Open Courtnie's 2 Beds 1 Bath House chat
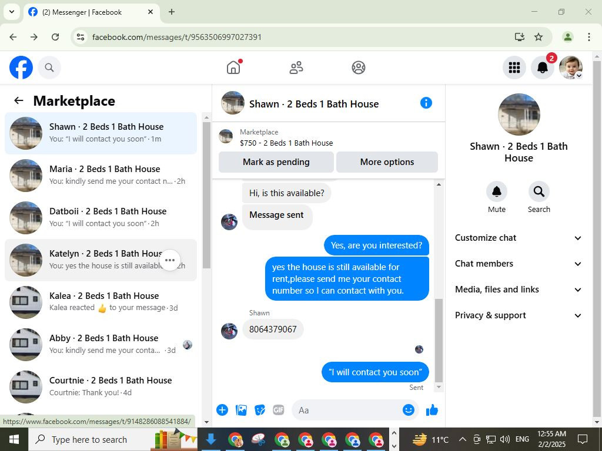Viewport: 602px width, 451px height. click(x=101, y=386)
